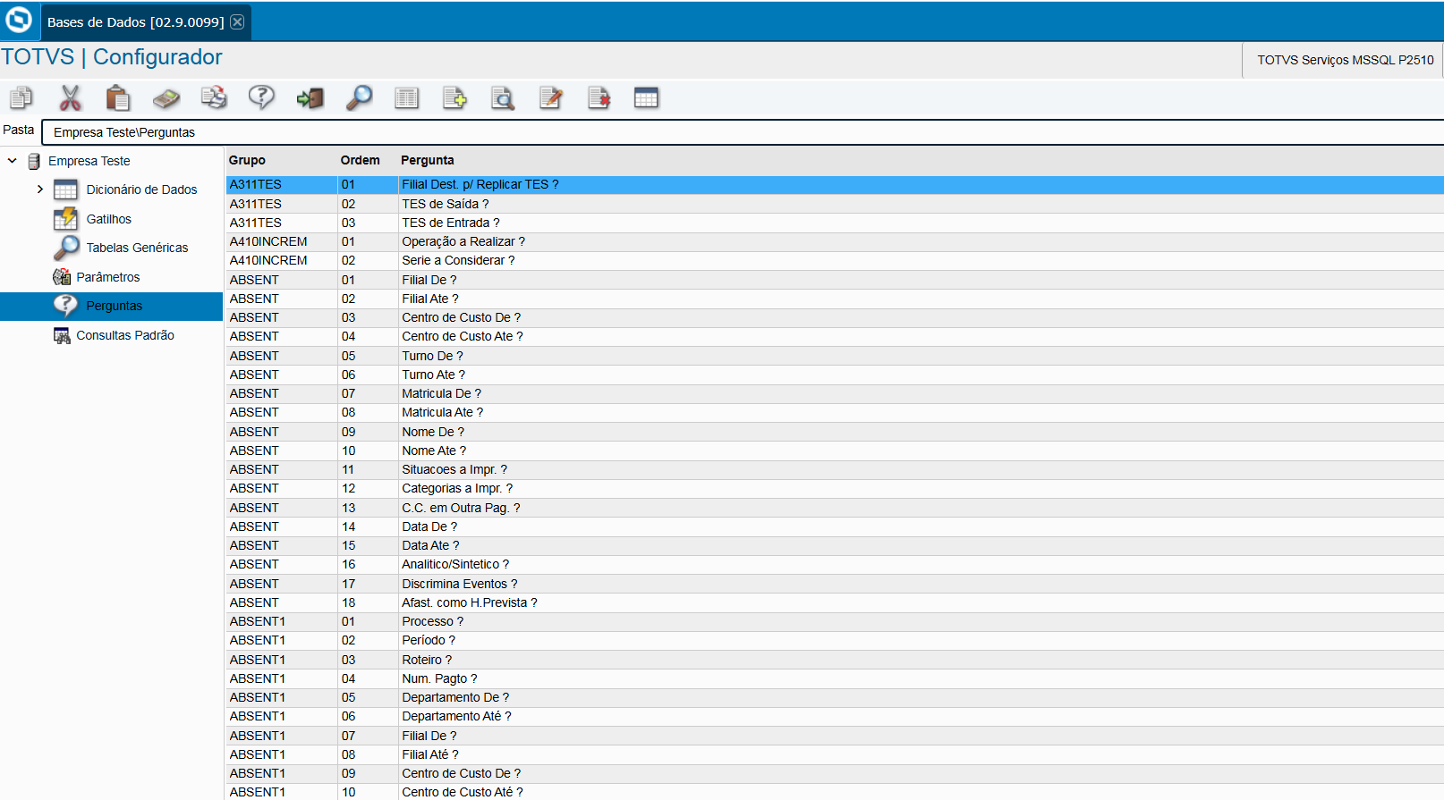
Task: Close the Bases de Dados tab
Action: point(237,22)
